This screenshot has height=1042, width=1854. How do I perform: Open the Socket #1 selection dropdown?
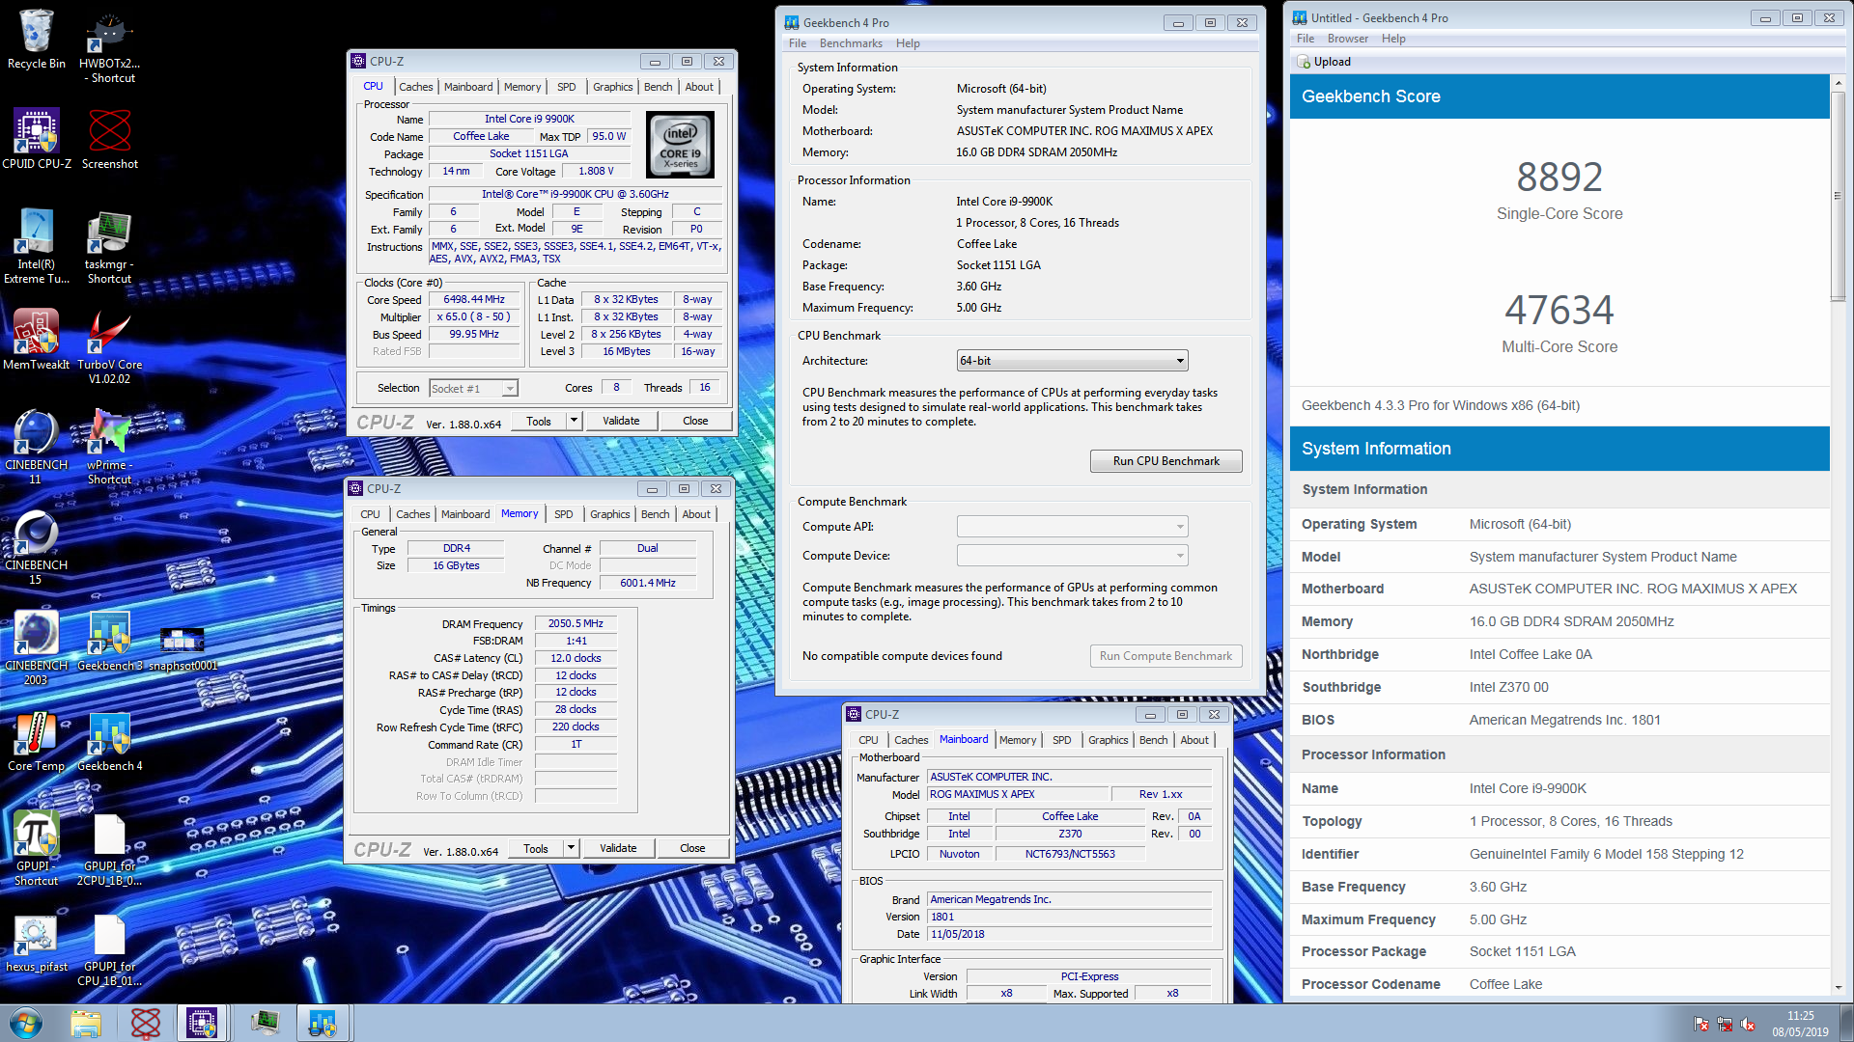[473, 388]
